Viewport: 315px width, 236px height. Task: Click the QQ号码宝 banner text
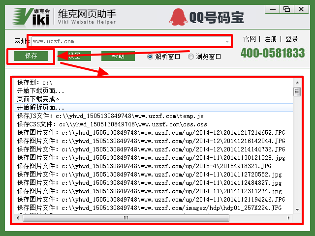pyautogui.click(x=217, y=18)
